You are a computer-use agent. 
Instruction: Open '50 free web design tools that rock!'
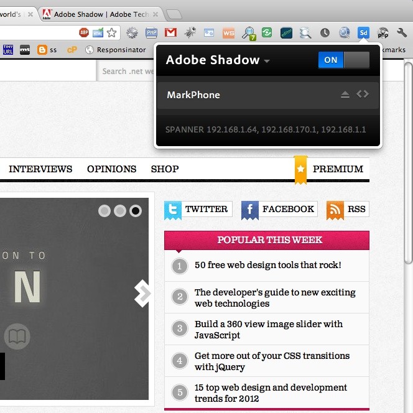point(268,265)
